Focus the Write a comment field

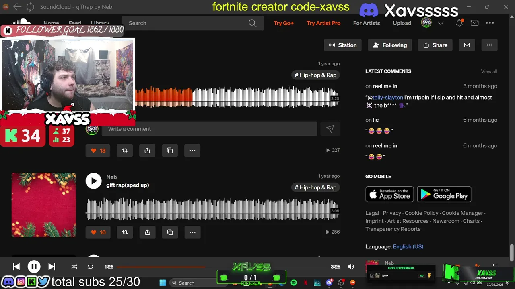[209, 129]
